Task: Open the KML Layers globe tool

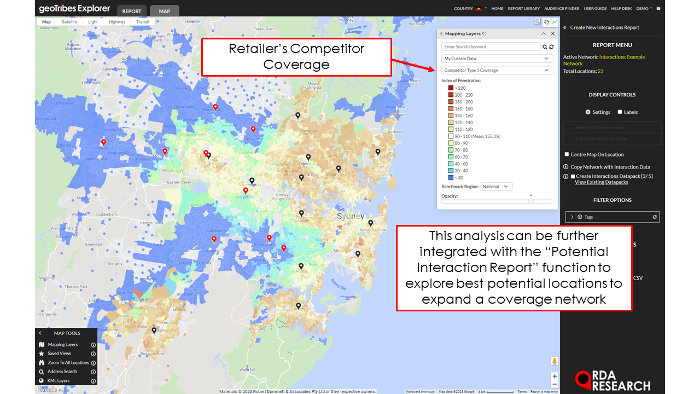Action: [x=42, y=380]
